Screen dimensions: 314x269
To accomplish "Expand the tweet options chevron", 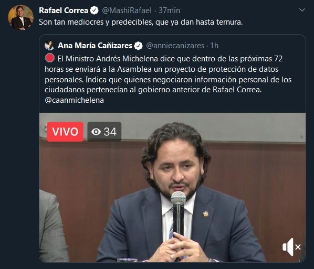I will point(302,10).
